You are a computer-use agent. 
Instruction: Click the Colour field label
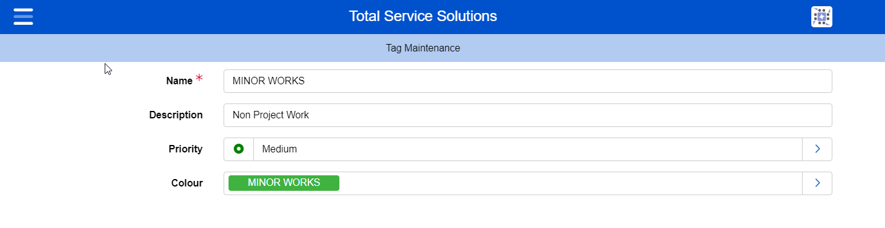[187, 183]
